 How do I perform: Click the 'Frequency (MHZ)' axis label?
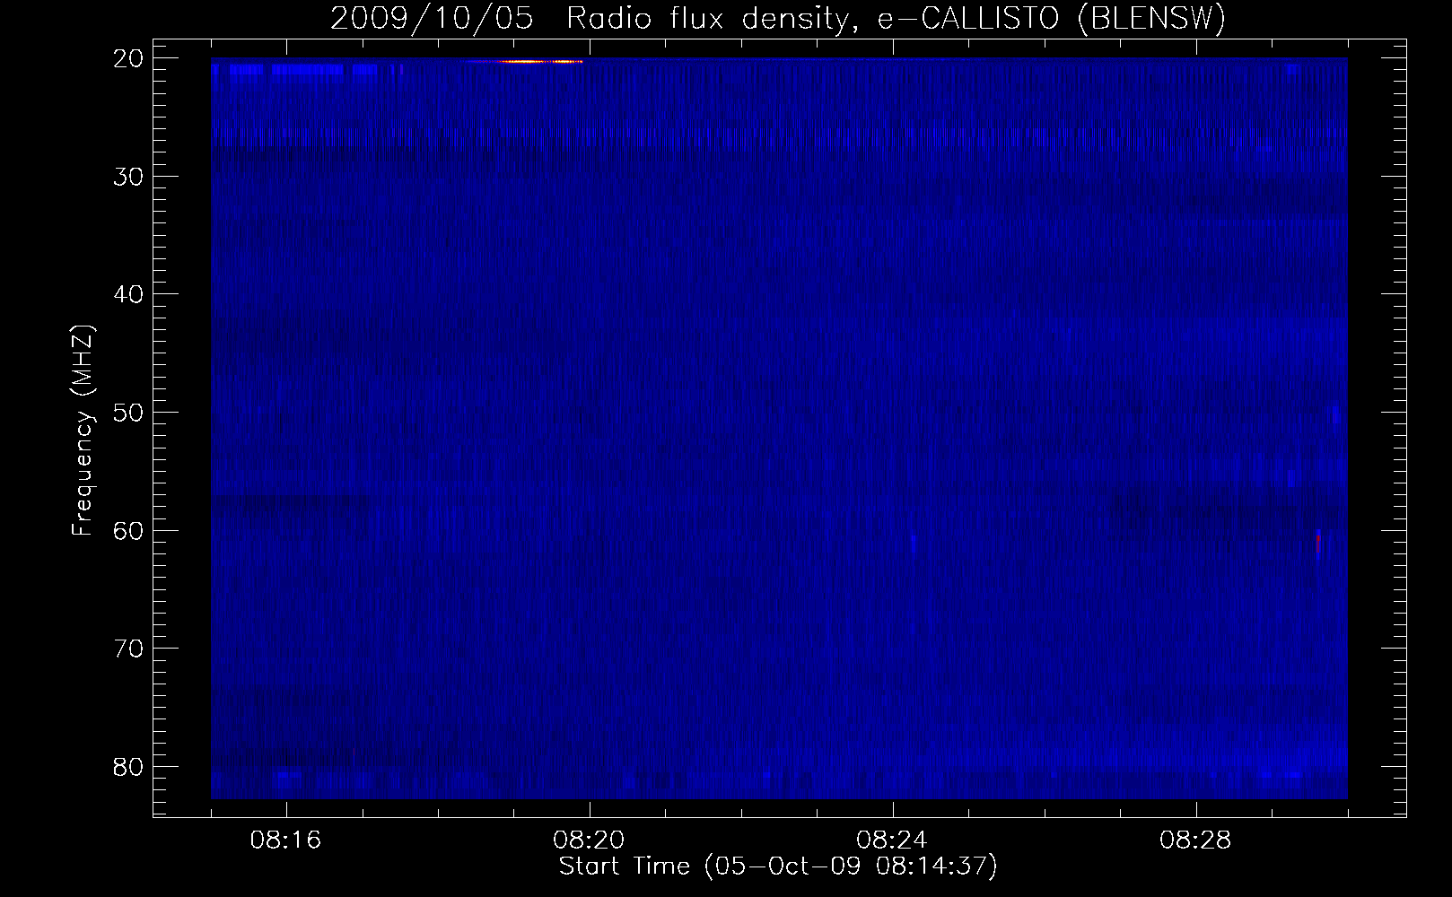point(83,431)
